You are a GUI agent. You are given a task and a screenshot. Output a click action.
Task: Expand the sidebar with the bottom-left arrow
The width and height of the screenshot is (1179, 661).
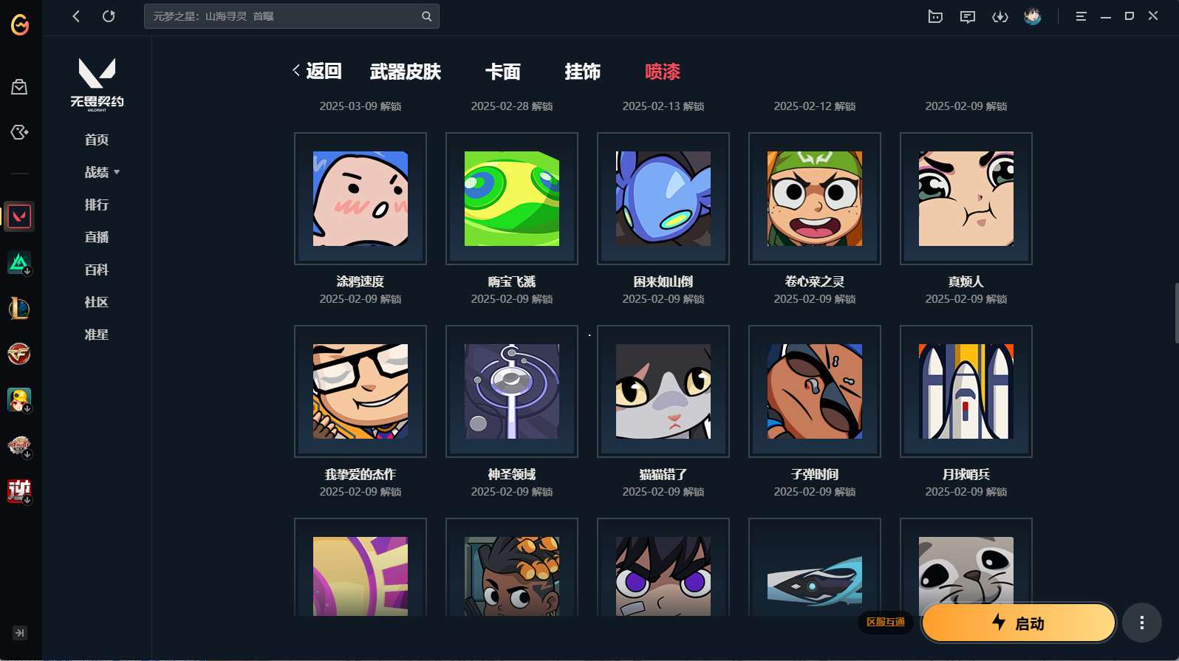pyautogui.click(x=20, y=633)
